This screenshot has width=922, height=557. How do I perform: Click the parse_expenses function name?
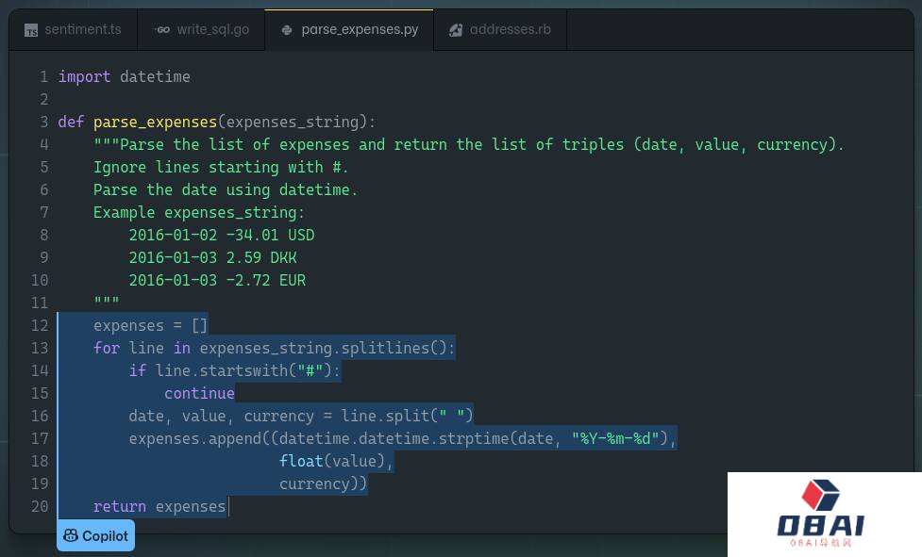pos(155,122)
